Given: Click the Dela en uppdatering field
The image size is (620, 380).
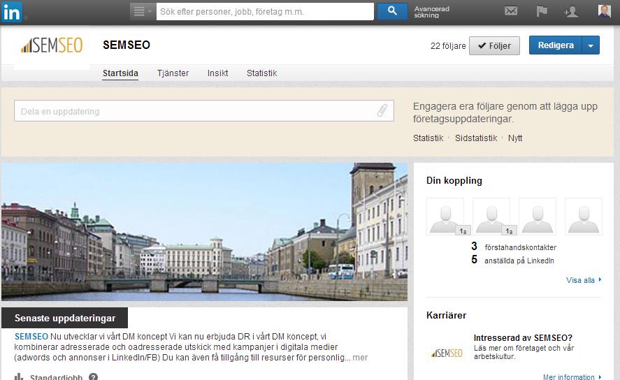Looking at the screenshot, I should (203, 111).
